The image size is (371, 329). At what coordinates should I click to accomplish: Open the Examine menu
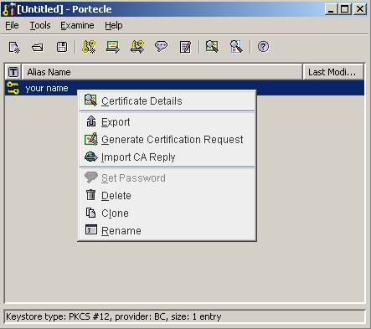click(77, 25)
